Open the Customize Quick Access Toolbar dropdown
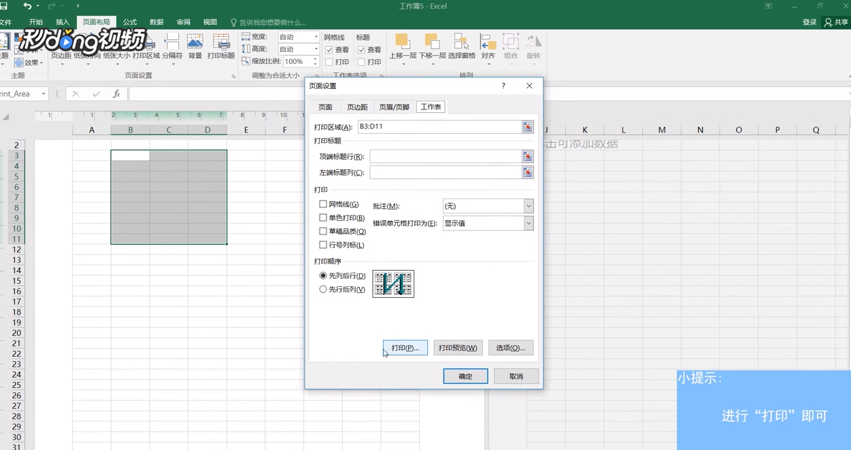Image resolution: width=851 pixels, height=450 pixels. click(x=78, y=6)
